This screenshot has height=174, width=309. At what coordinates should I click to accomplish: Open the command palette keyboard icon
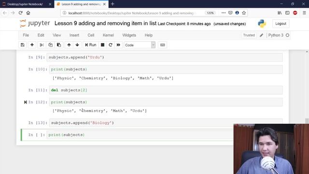(x=162, y=45)
